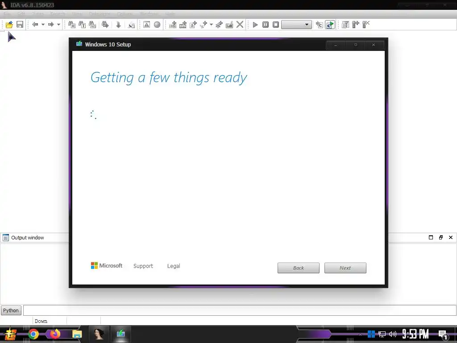457x343 pixels.
Task: Float the Output window panel
Action: point(440,238)
